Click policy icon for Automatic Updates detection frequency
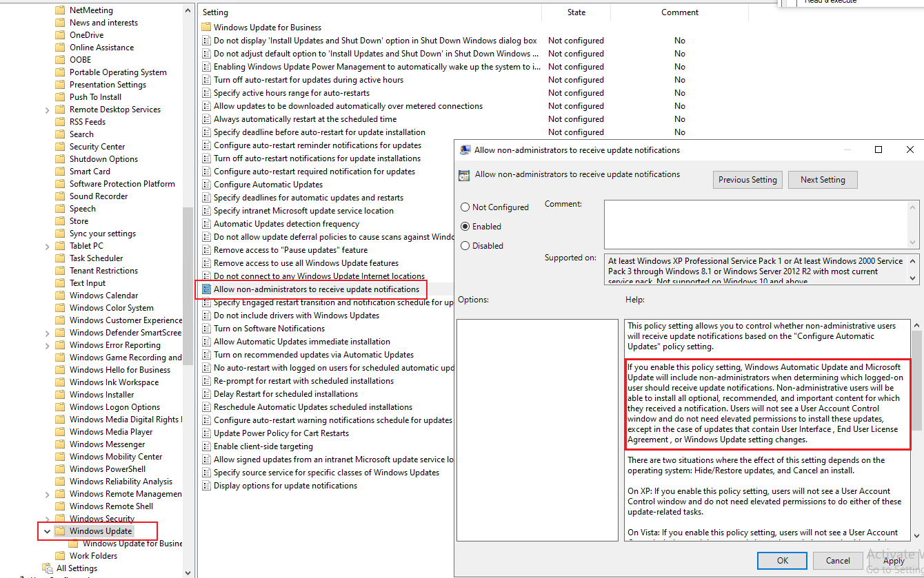Image resolution: width=924 pixels, height=578 pixels. [x=206, y=224]
